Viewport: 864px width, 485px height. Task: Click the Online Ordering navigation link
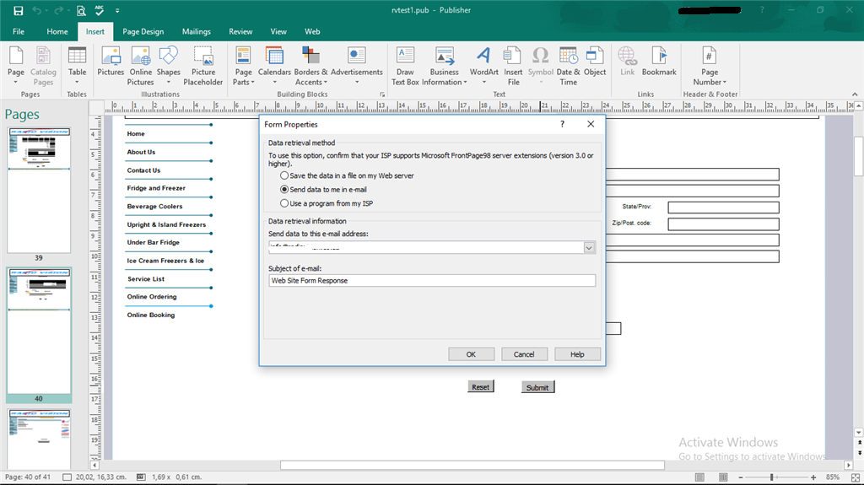pos(152,297)
